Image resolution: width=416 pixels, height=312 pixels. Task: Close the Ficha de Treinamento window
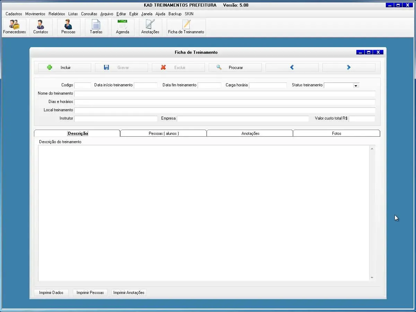coord(378,52)
